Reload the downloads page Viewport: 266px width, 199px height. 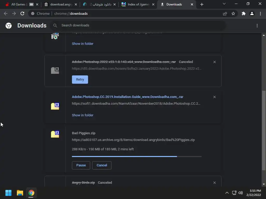click(22, 13)
